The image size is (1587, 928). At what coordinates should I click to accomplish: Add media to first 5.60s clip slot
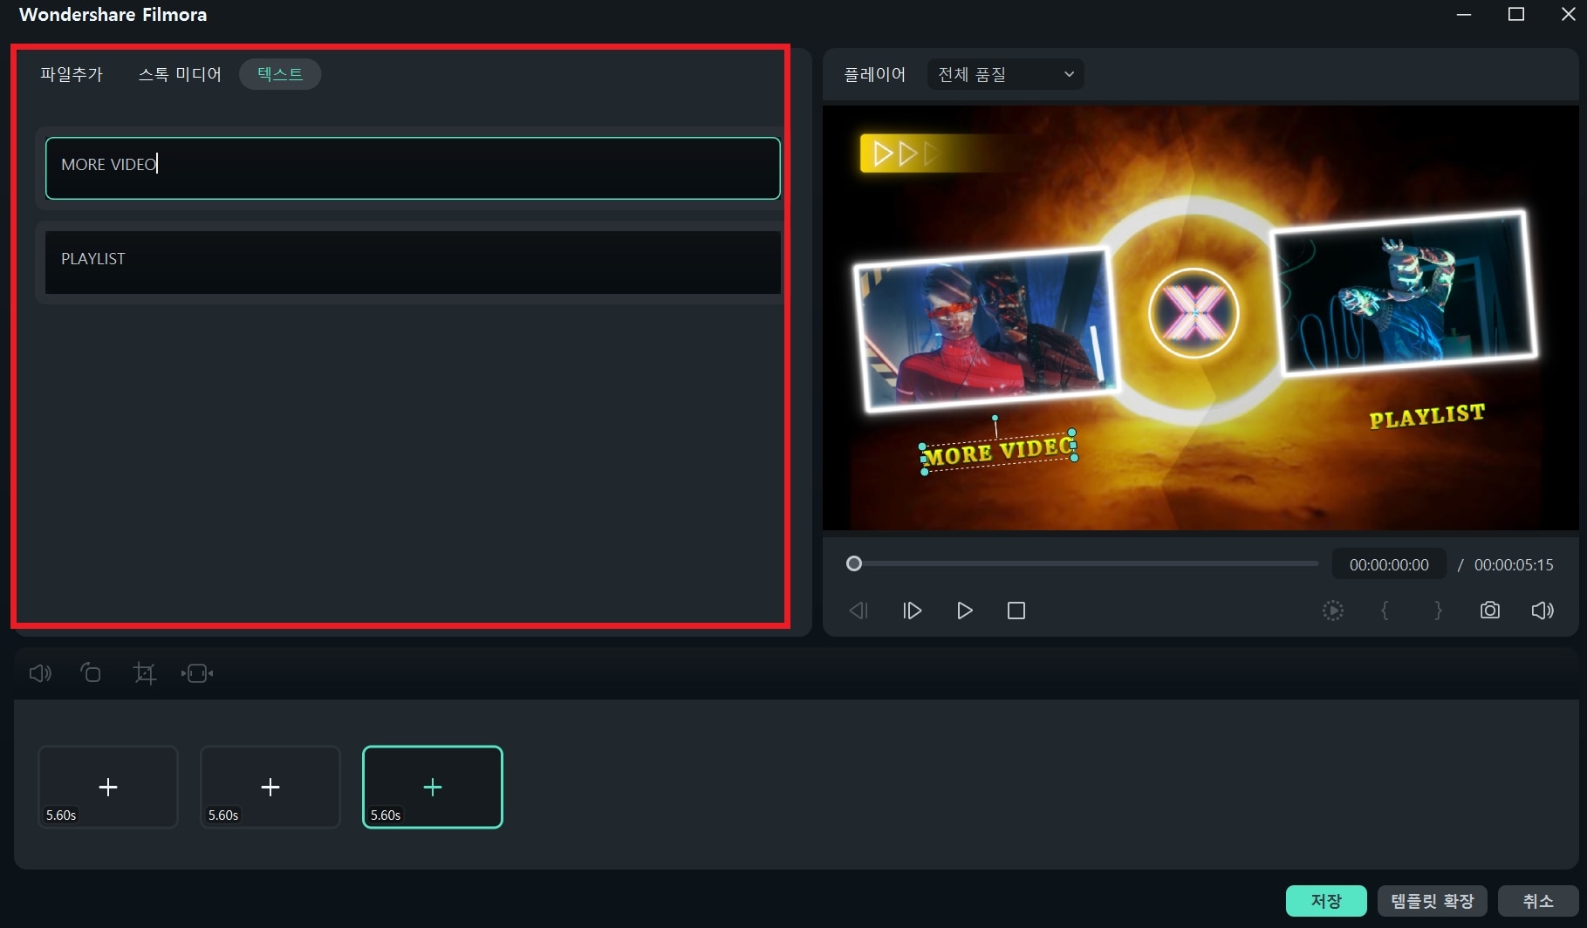click(108, 787)
